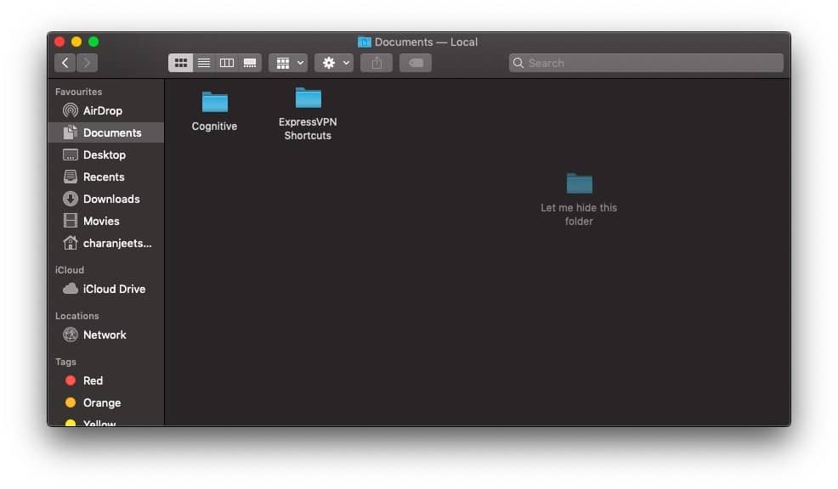Click the forward navigation arrow

[87, 63]
